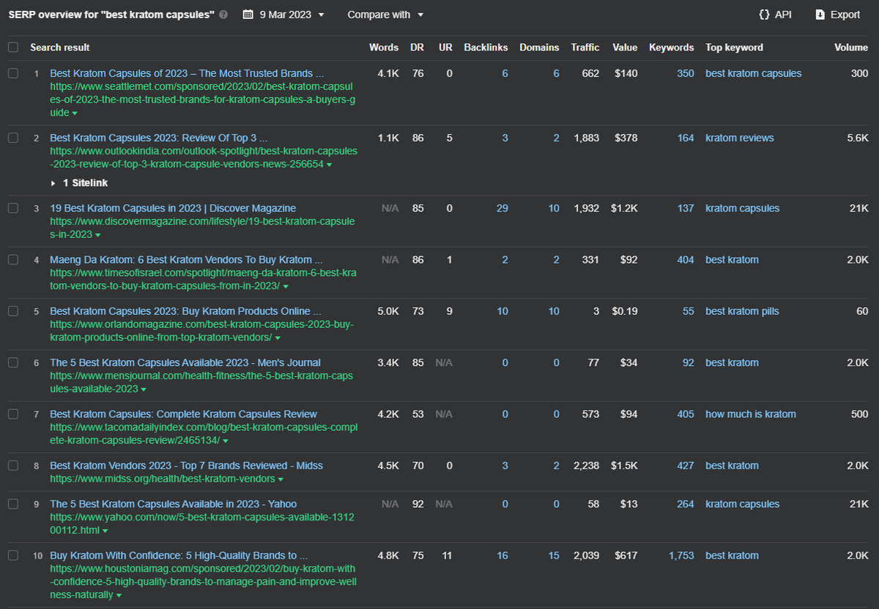Screen dimensions: 879x609
Task: Open keywords count 427 for Midss
Action: [x=686, y=466]
